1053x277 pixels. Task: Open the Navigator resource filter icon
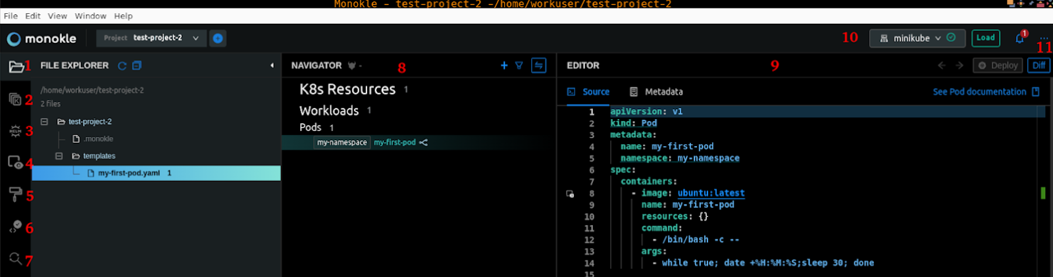coord(519,65)
